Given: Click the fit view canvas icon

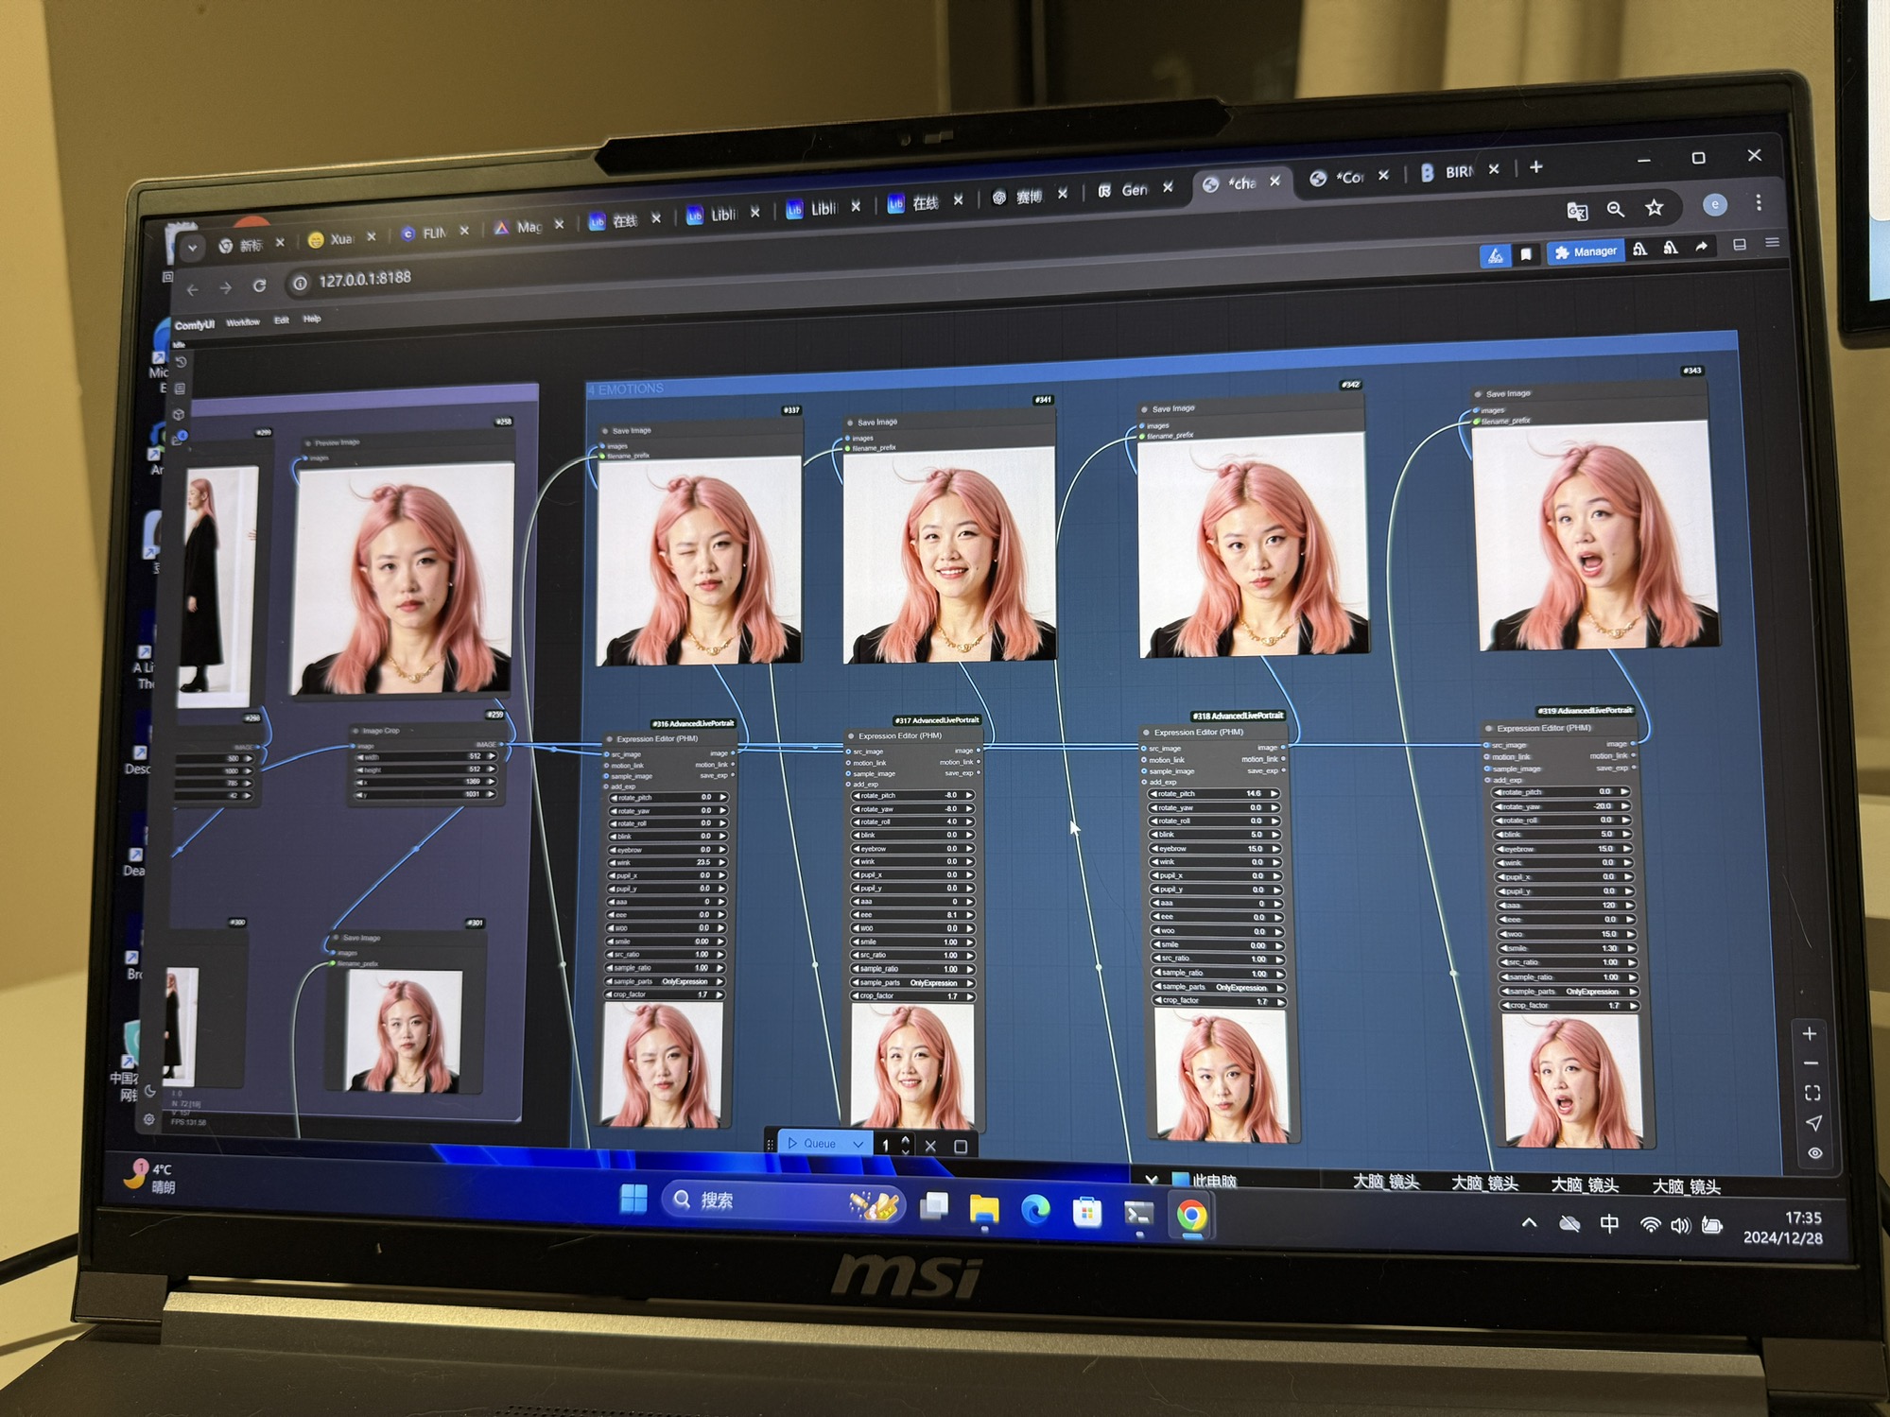Looking at the screenshot, I should (x=1812, y=1093).
